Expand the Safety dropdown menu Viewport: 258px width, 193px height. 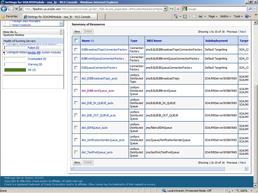pos(225,16)
